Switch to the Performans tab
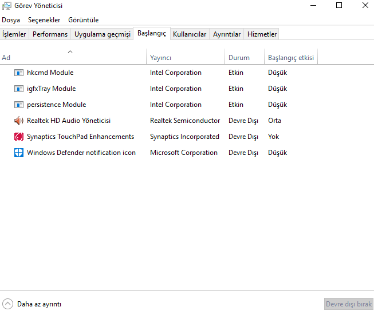374x311 pixels. tap(50, 34)
